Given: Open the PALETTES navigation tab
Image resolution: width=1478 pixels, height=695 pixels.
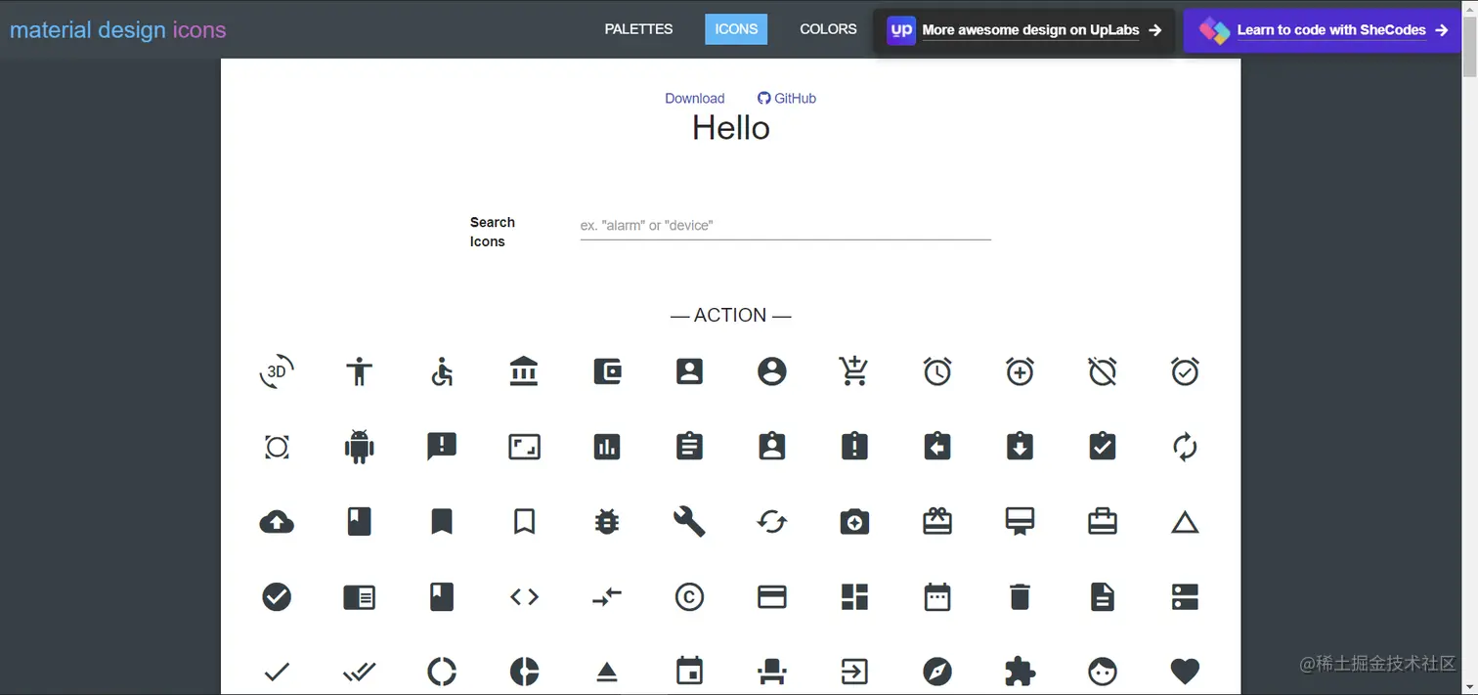Looking at the screenshot, I should (638, 29).
